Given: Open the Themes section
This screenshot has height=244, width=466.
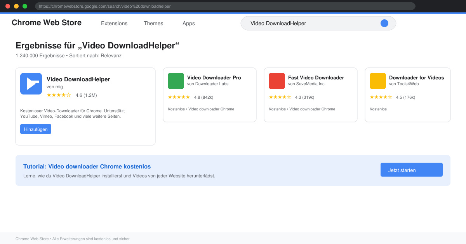Looking at the screenshot, I should [x=153, y=23].
